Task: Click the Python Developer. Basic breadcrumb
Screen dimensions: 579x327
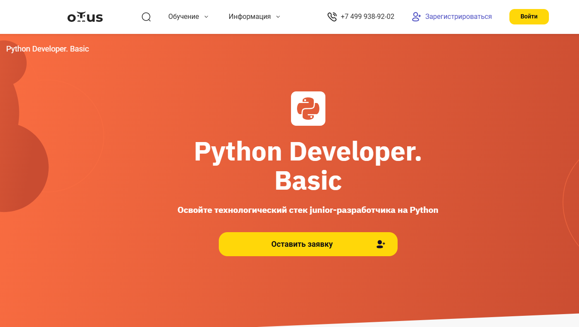Action: pos(48,49)
